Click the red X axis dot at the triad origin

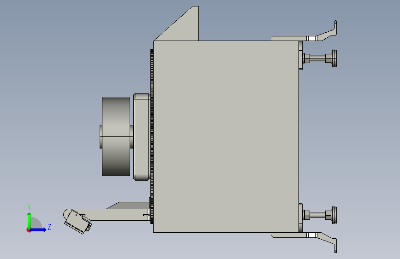pos(28,230)
